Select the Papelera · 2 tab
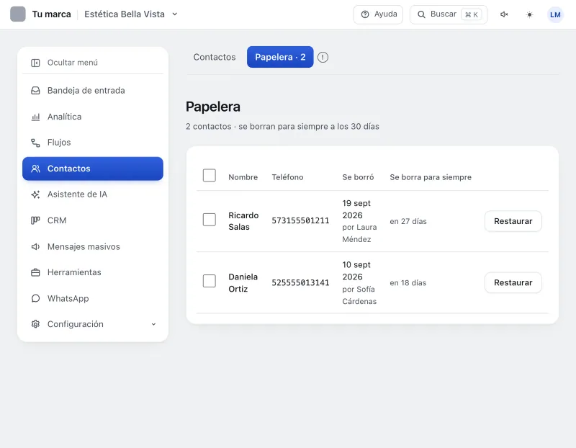 tap(280, 57)
